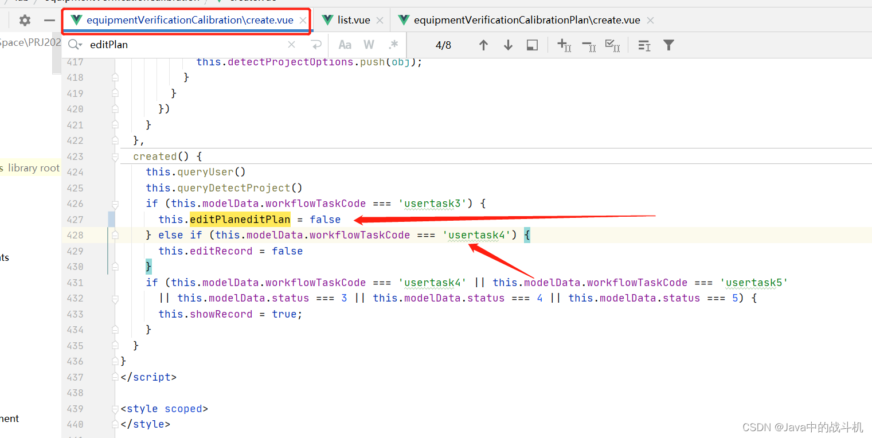Toggle Regex (.*) search option

(x=393, y=45)
